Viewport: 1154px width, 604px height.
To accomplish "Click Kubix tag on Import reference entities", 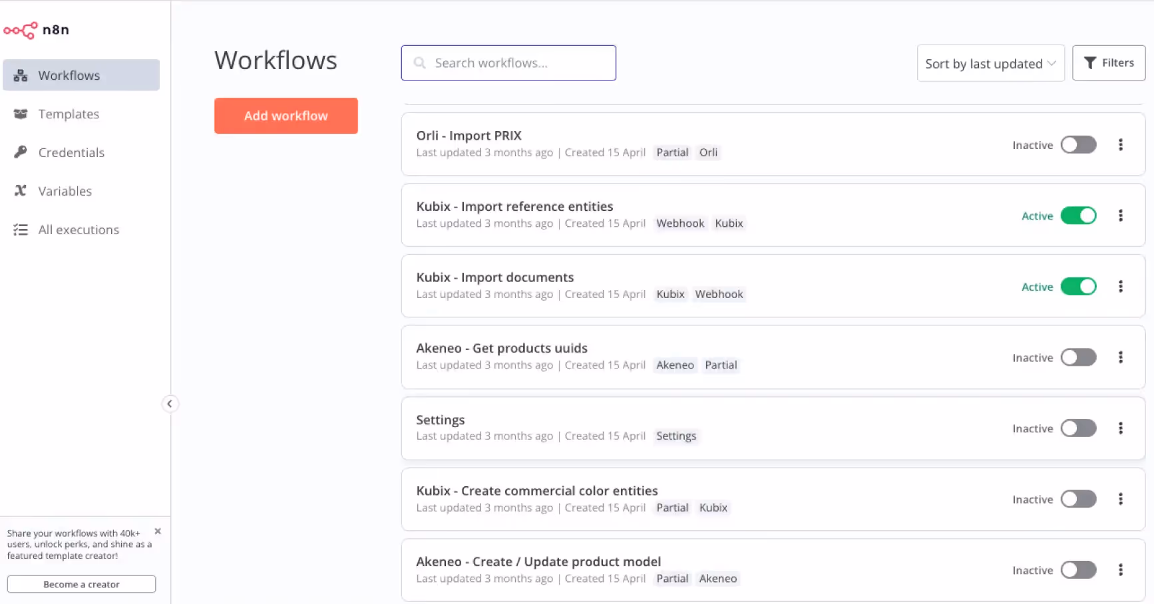I will pyautogui.click(x=729, y=224).
